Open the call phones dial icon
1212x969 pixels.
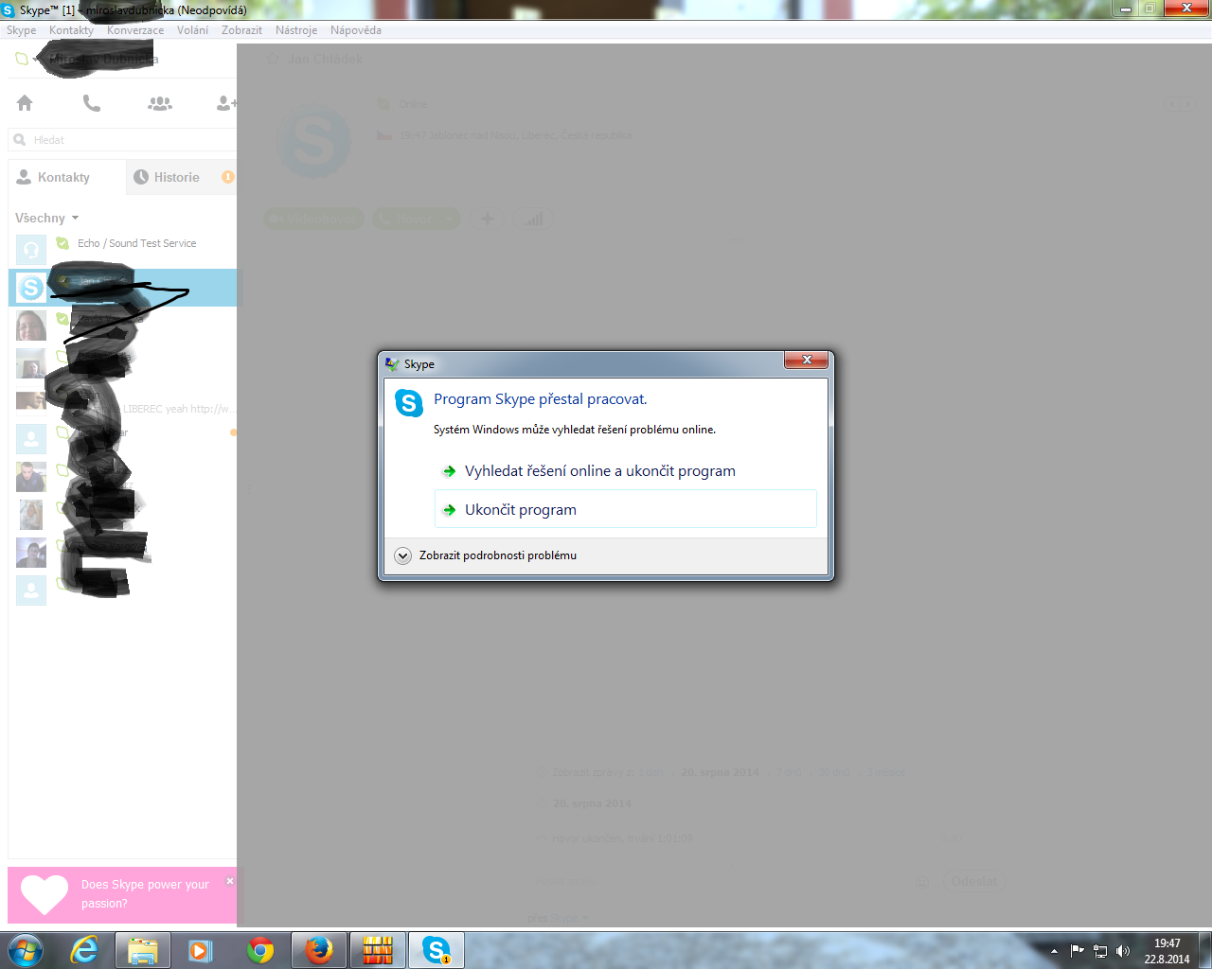92,103
